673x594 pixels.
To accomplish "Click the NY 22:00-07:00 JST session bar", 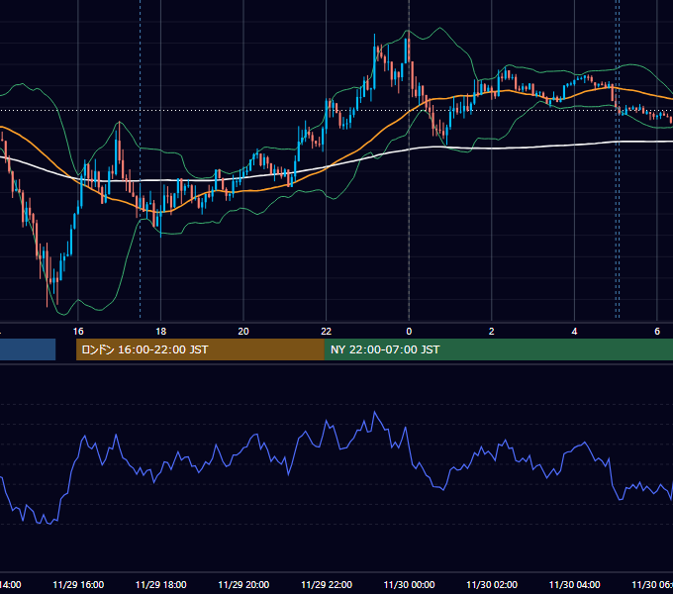I will click(x=498, y=349).
